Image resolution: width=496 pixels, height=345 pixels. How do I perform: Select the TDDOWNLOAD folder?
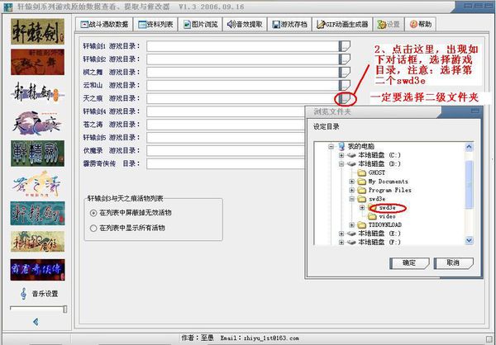coord(384,225)
